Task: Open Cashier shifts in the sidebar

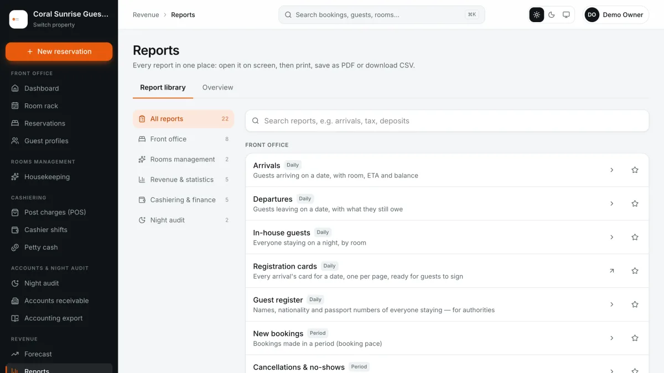Action: 59,230
